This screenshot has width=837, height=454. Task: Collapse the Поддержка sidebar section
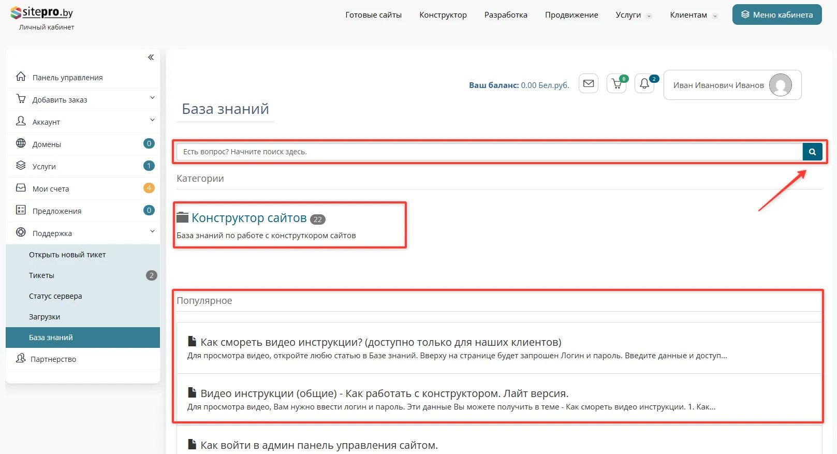152,231
